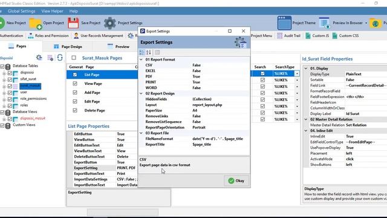Open the Help menu
Image resolution: width=387 pixels, height=218 pixels.
pyautogui.click(x=74, y=11)
